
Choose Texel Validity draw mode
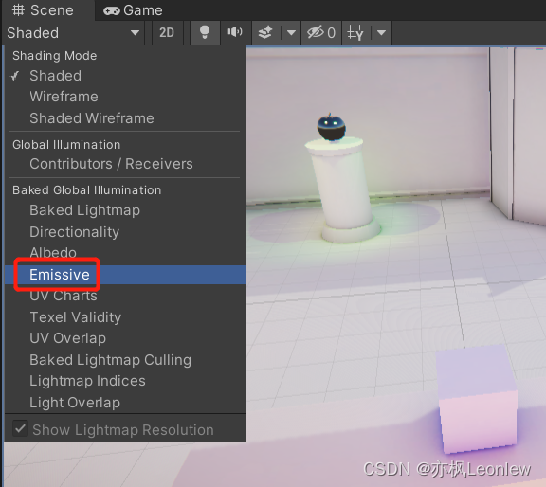pyautogui.click(x=125, y=317)
